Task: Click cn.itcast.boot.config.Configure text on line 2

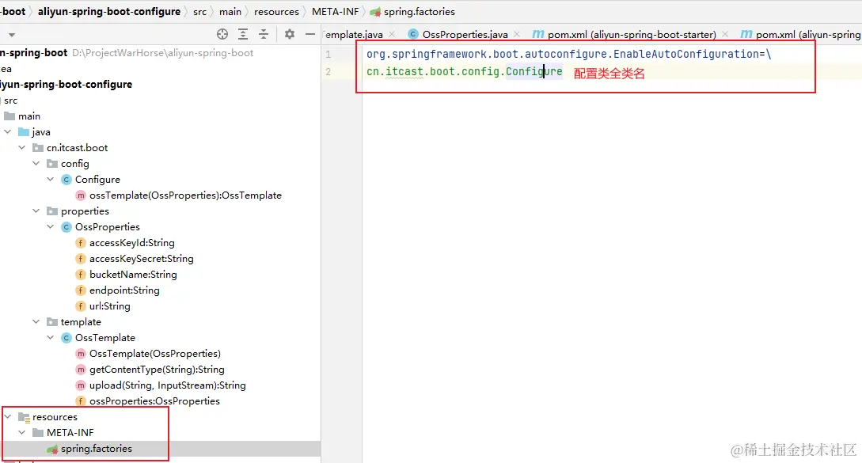Action: (465, 71)
